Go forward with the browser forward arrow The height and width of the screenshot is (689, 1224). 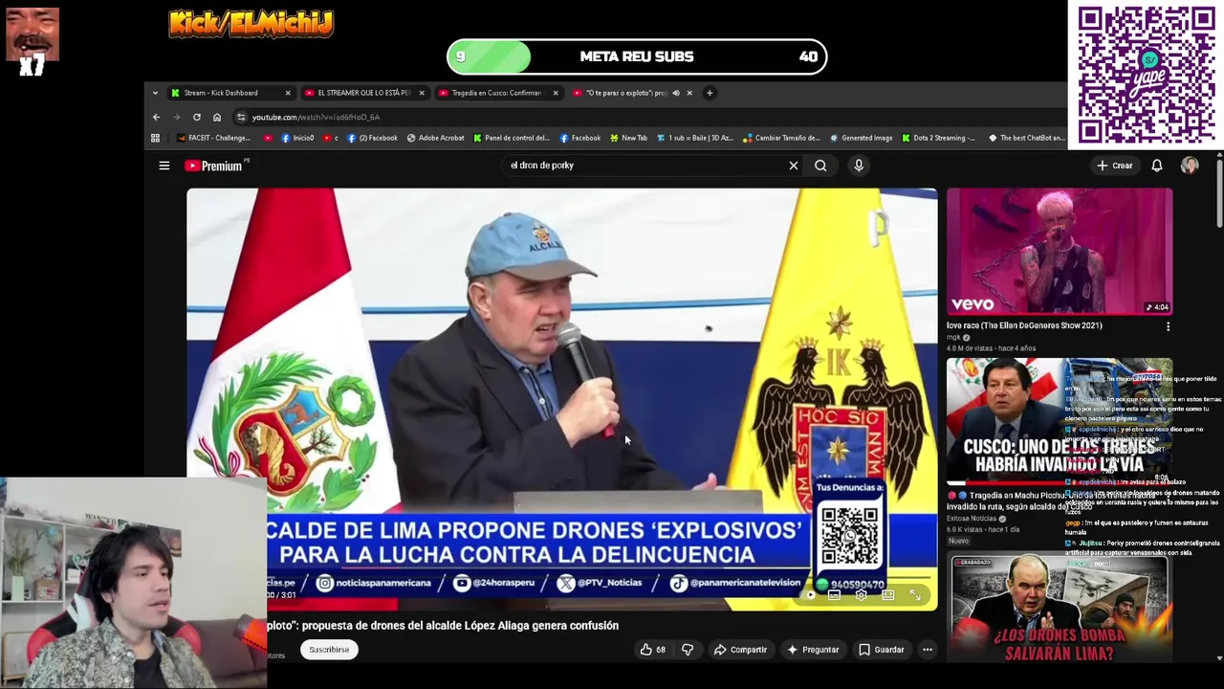point(177,117)
